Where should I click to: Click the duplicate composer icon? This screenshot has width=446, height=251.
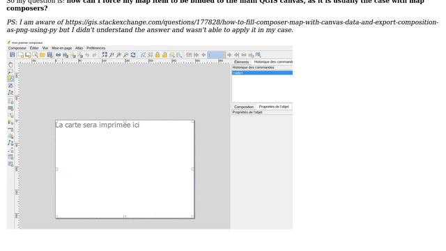(x=28, y=55)
